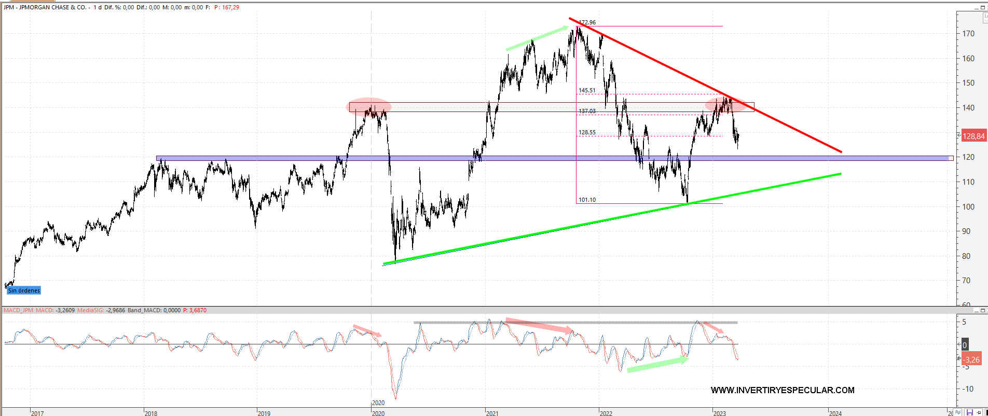The image size is (988, 416).
Task: Minimize the main price chart panel
Action: 976,7
